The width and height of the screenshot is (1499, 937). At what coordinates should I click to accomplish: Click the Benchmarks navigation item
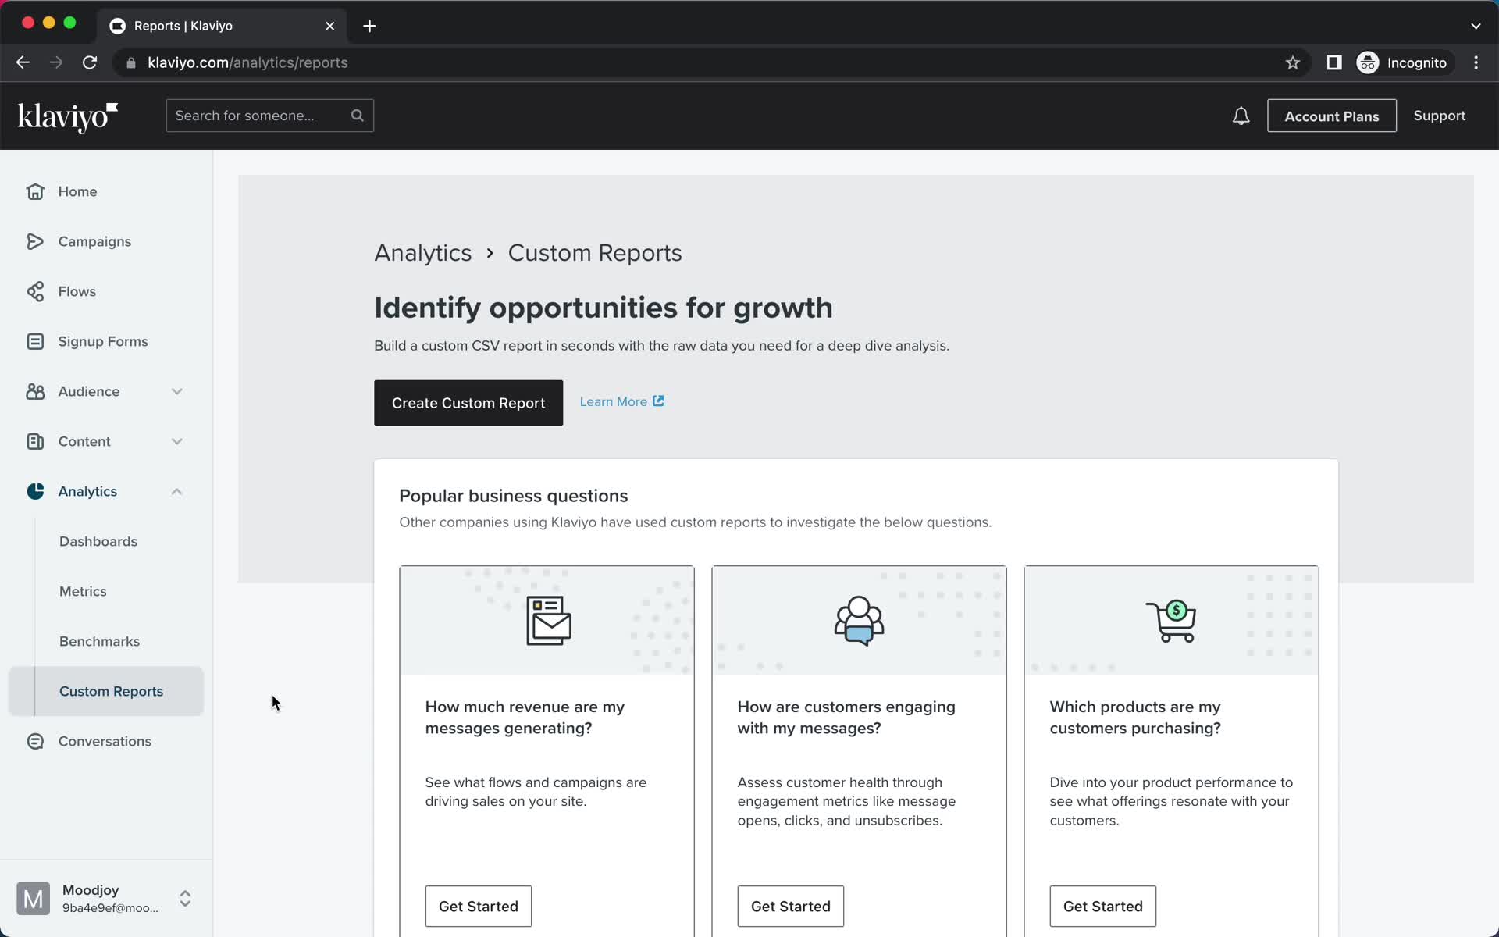[x=99, y=640]
